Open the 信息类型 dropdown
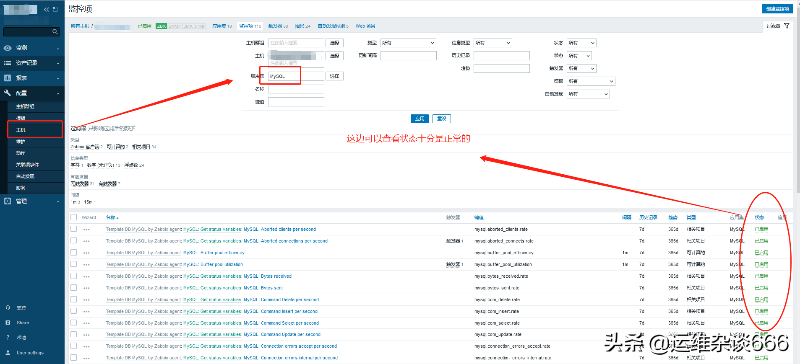The width and height of the screenshot is (800, 364). pos(493,43)
